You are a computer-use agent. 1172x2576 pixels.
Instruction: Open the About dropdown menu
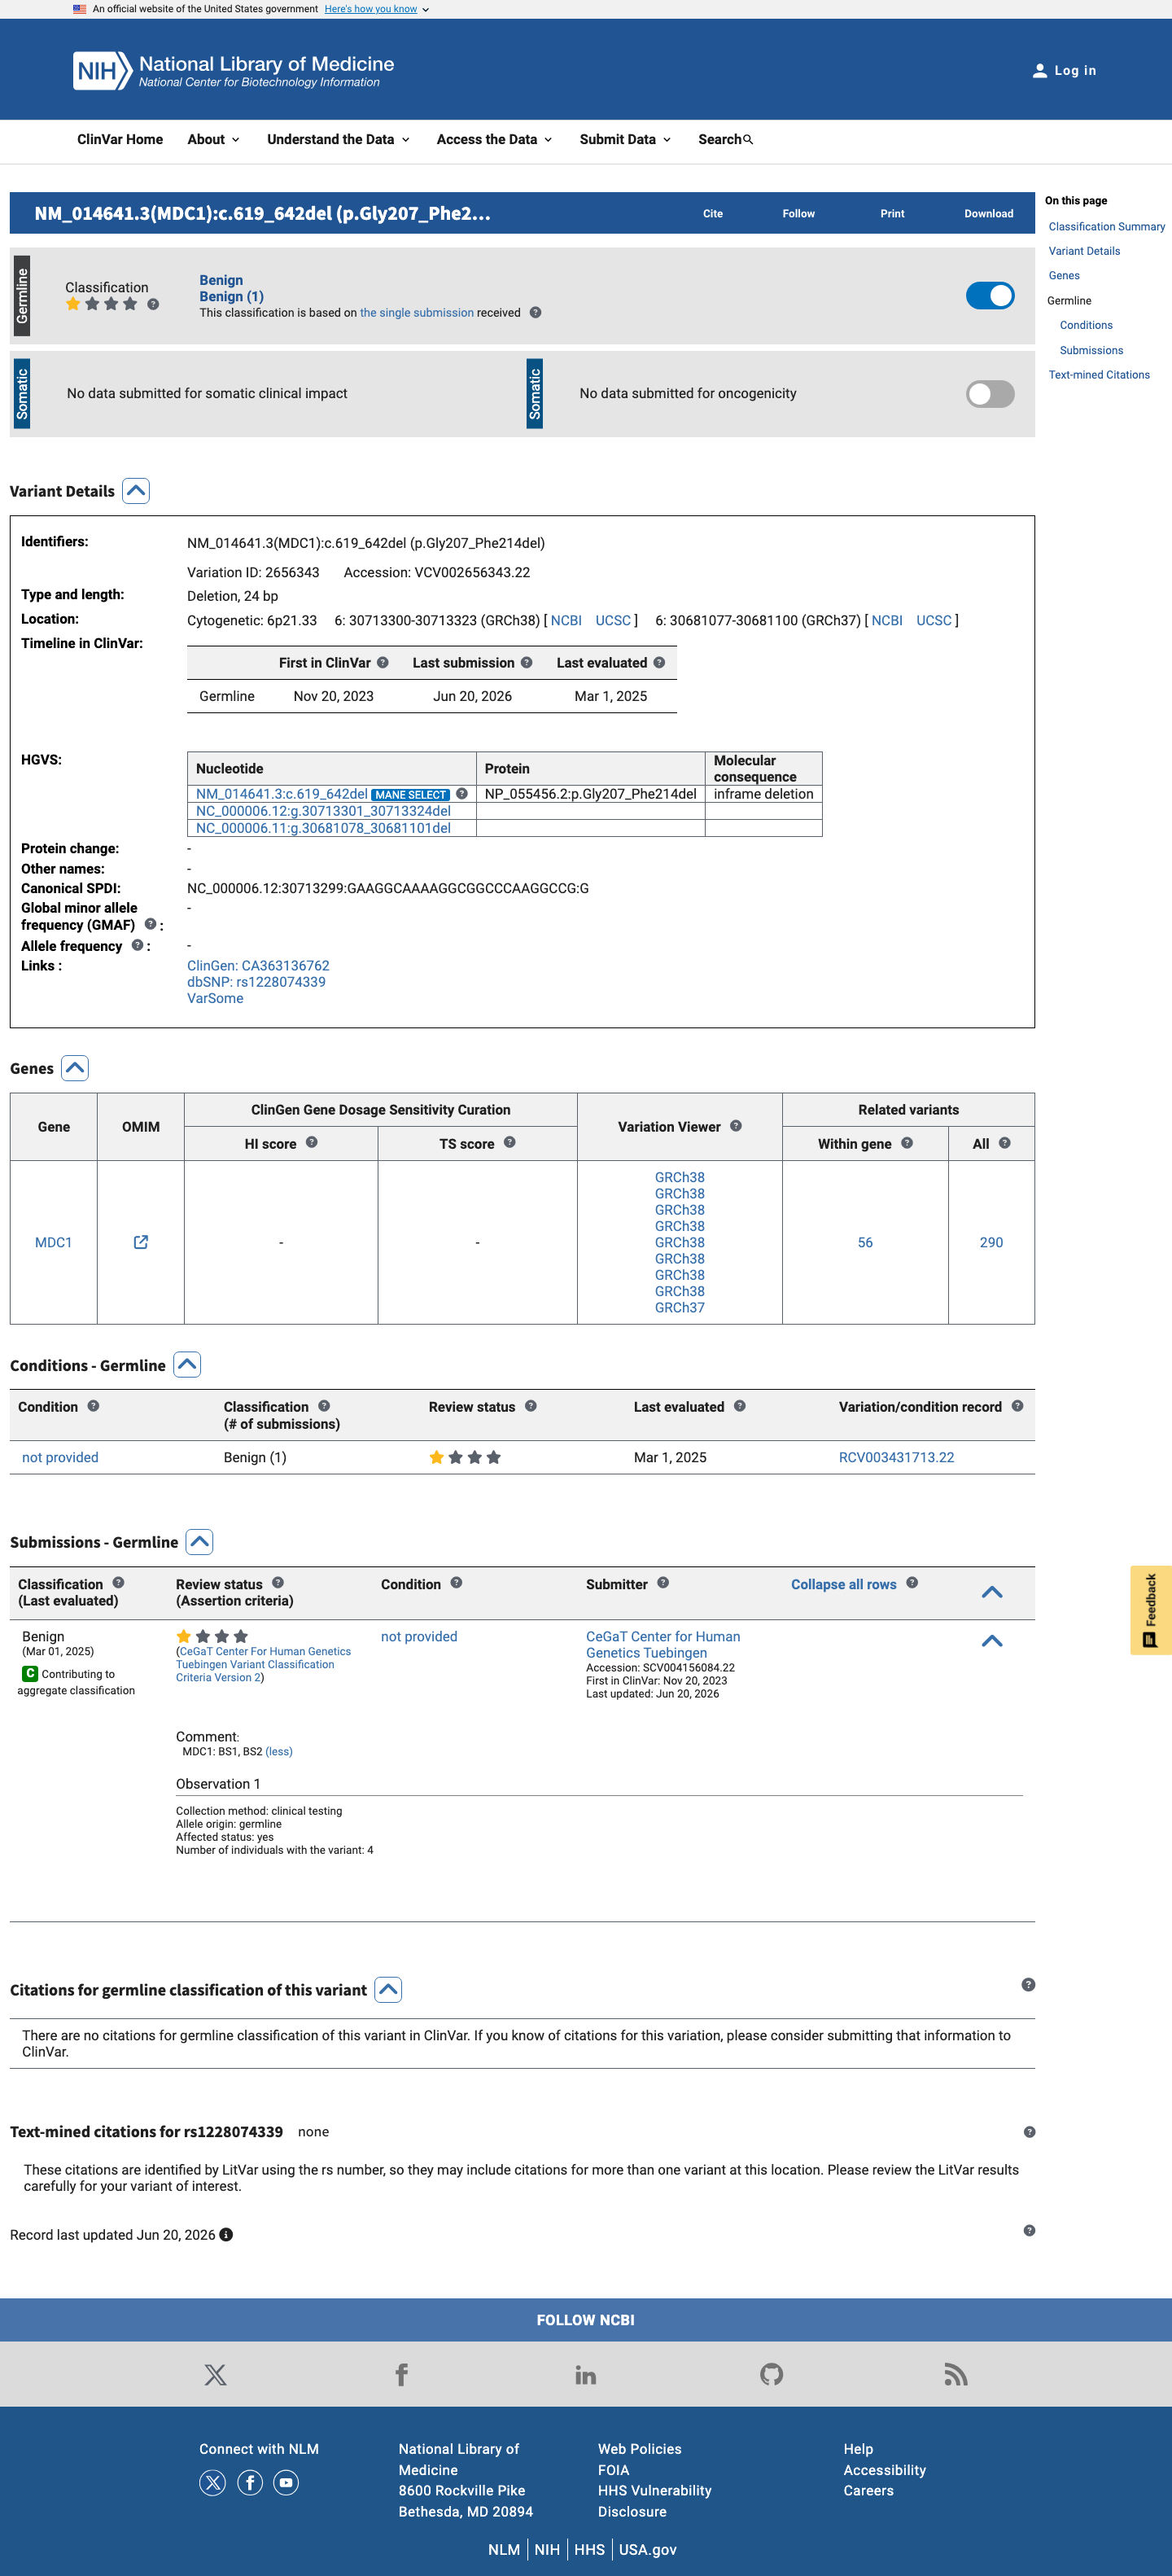pyautogui.click(x=213, y=140)
